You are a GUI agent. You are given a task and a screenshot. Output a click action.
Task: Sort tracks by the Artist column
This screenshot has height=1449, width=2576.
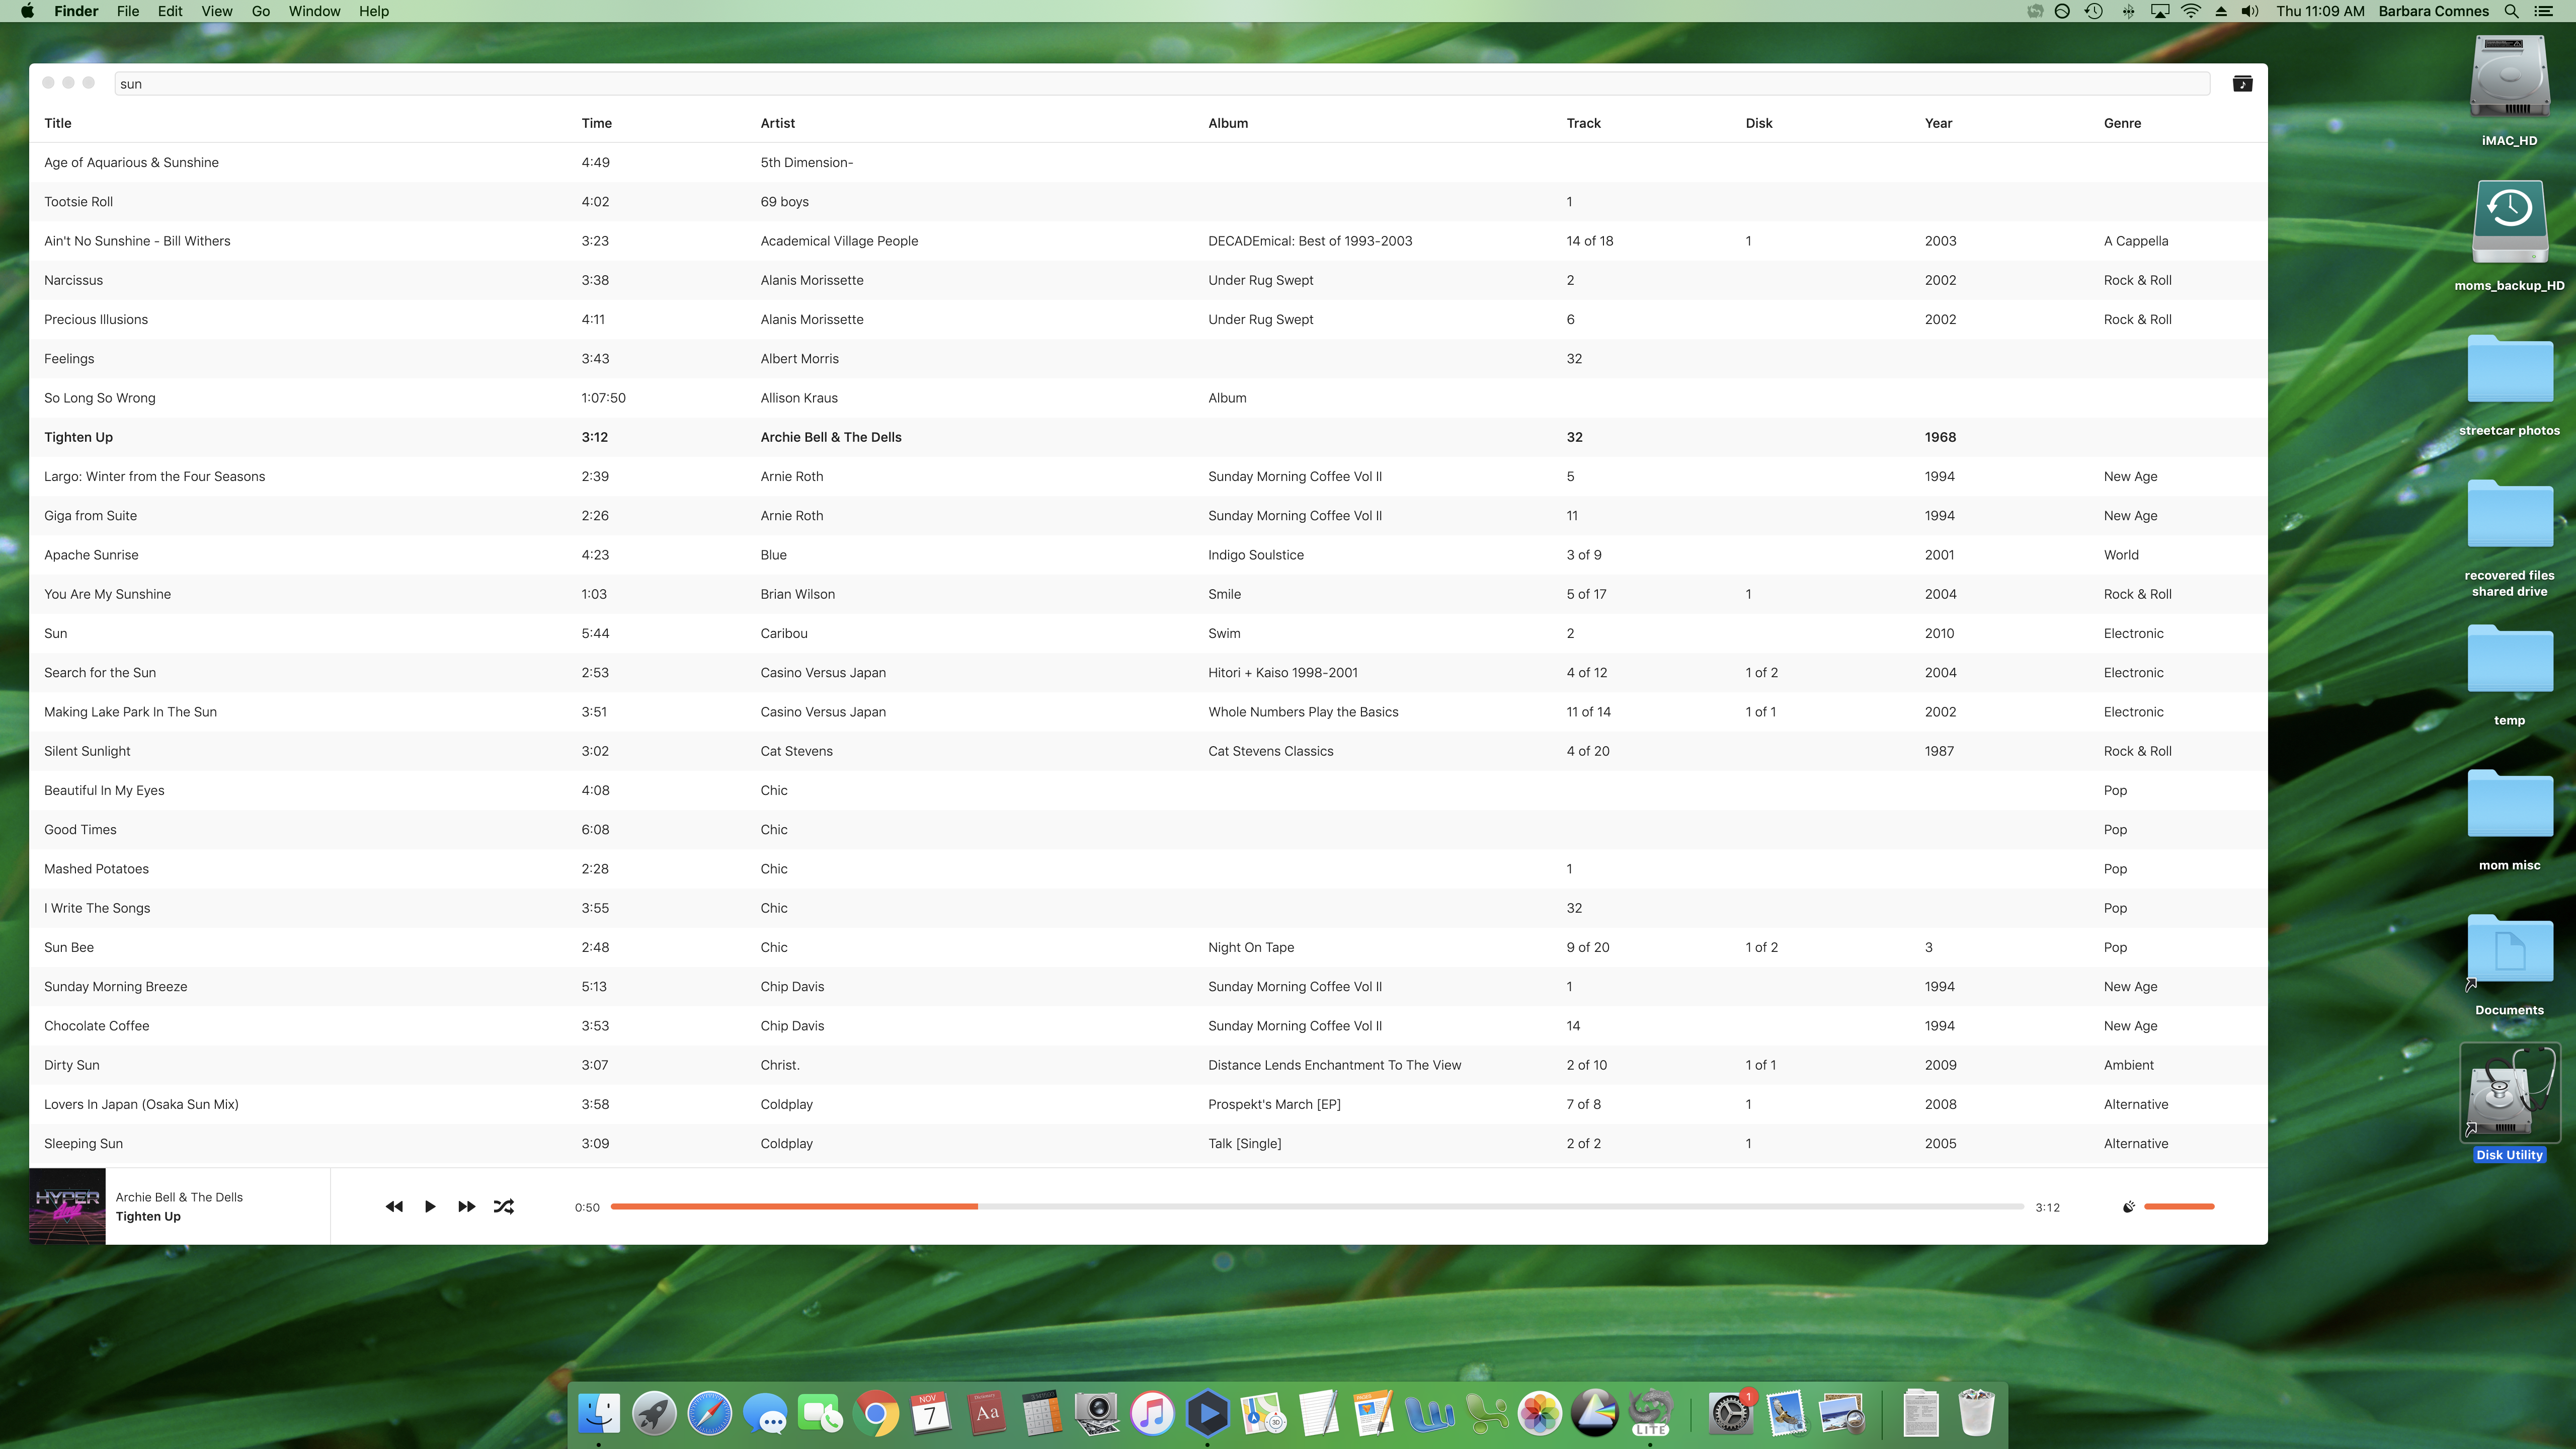point(777,123)
